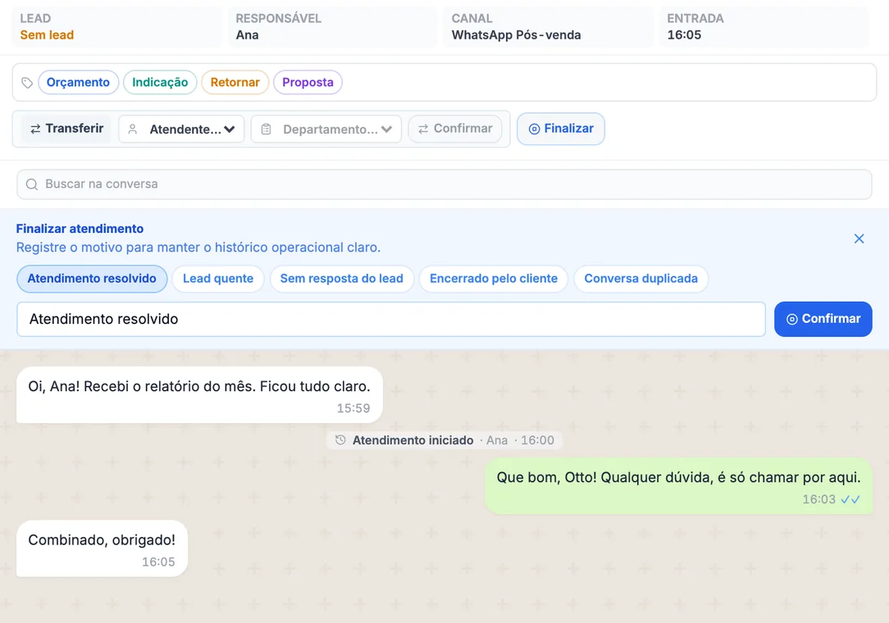Click the clipboard icon in Departamento dropdown
Viewport: 889px width, 623px height.
click(266, 130)
